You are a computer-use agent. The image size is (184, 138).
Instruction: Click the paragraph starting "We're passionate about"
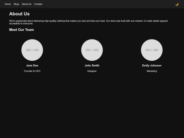pos(88,22)
